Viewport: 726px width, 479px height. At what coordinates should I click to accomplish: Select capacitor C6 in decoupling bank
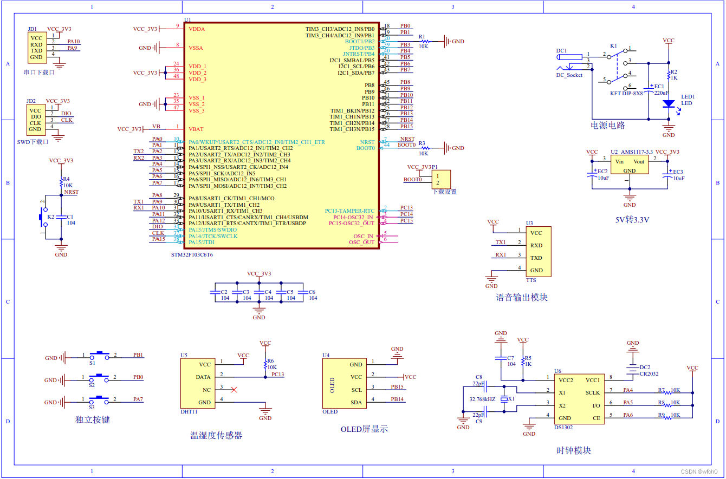point(303,292)
